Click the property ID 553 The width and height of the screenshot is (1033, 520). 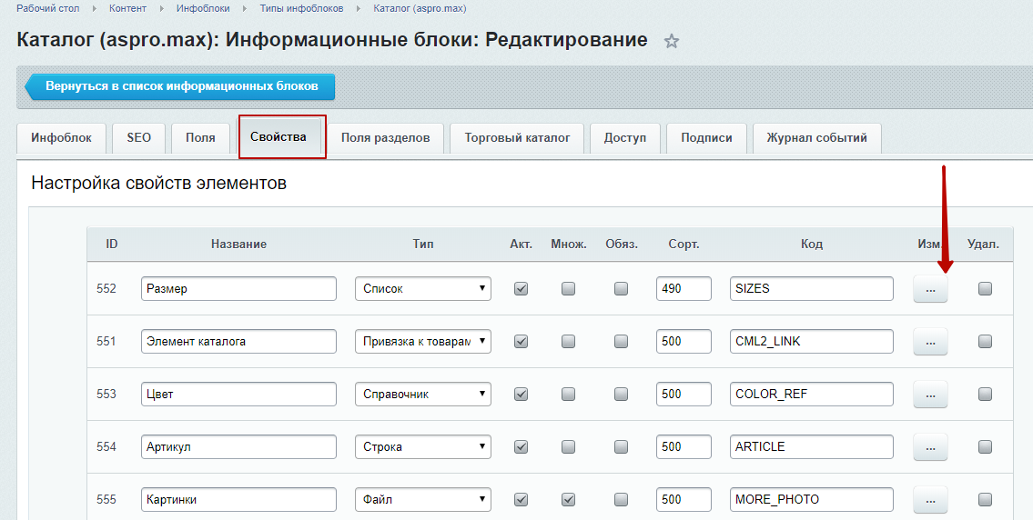tap(106, 394)
